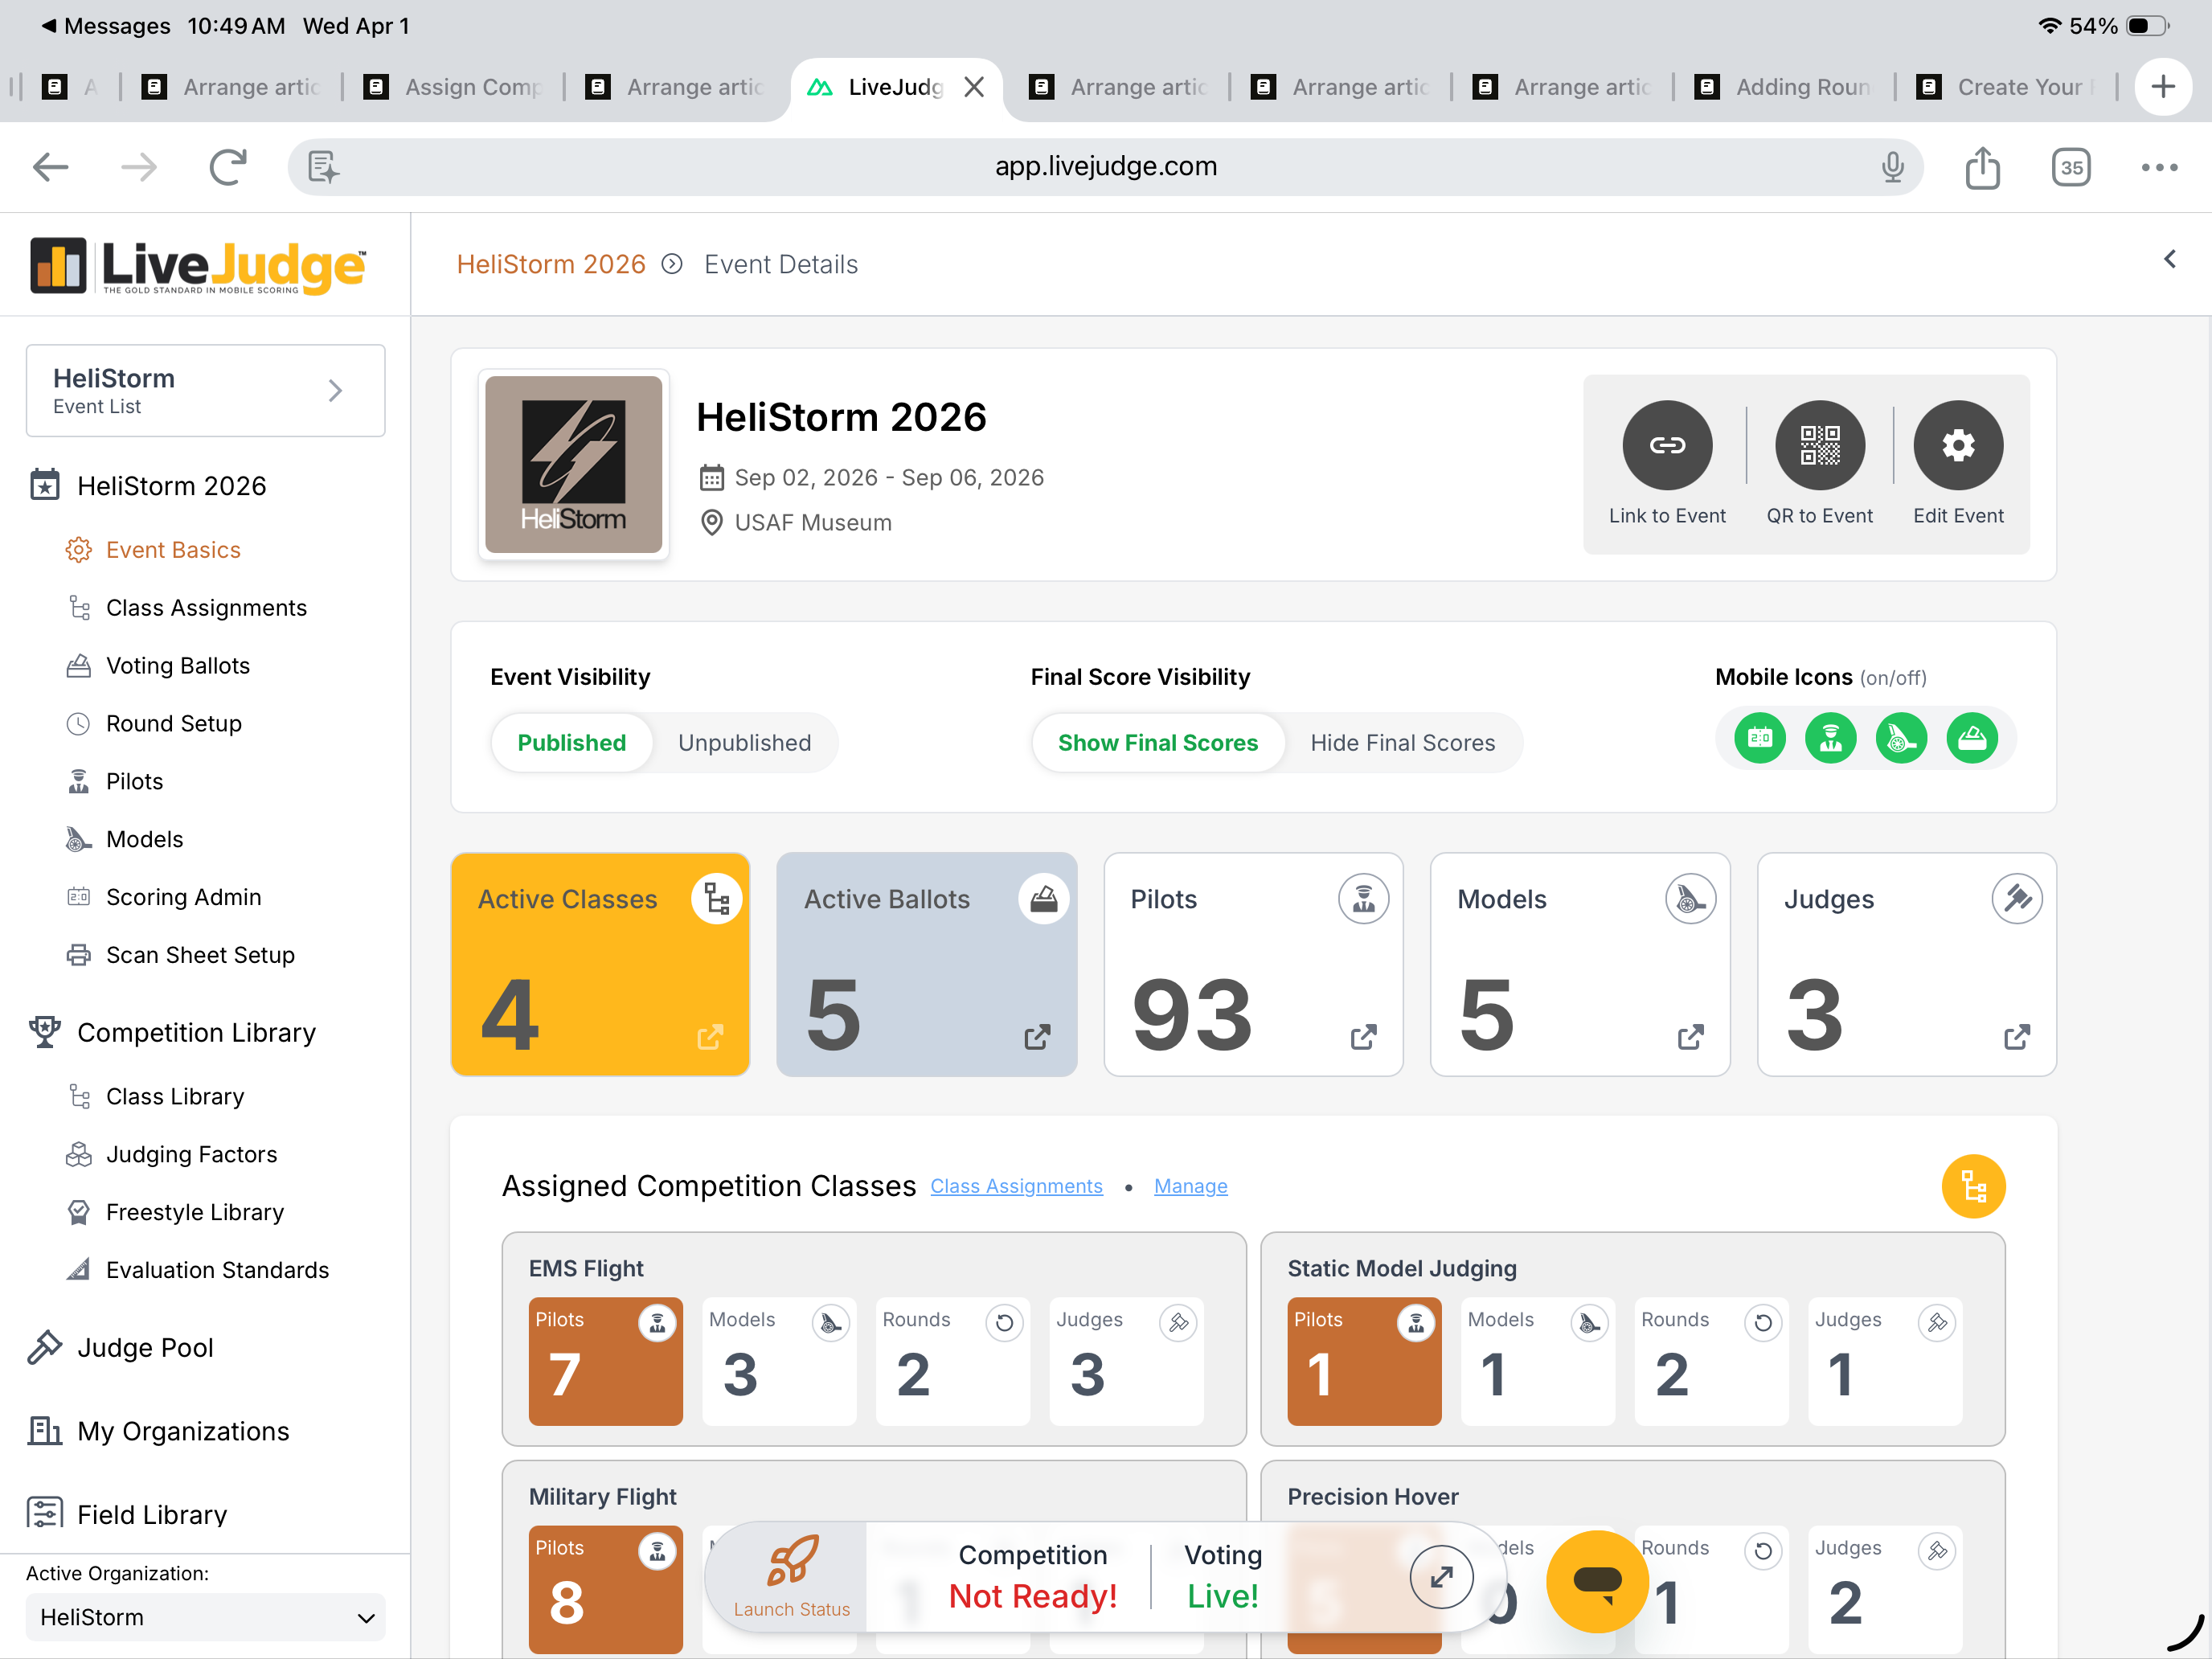Collapse the panel with top-right chevron
The width and height of the screenshot is (2212, 1659).
pyautogui.click(x=2169, y=260)
